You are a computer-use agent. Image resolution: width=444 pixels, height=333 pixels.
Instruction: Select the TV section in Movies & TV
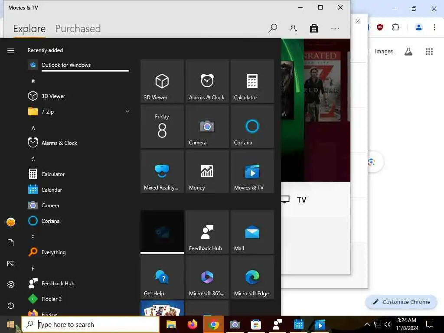coord(294,199)
